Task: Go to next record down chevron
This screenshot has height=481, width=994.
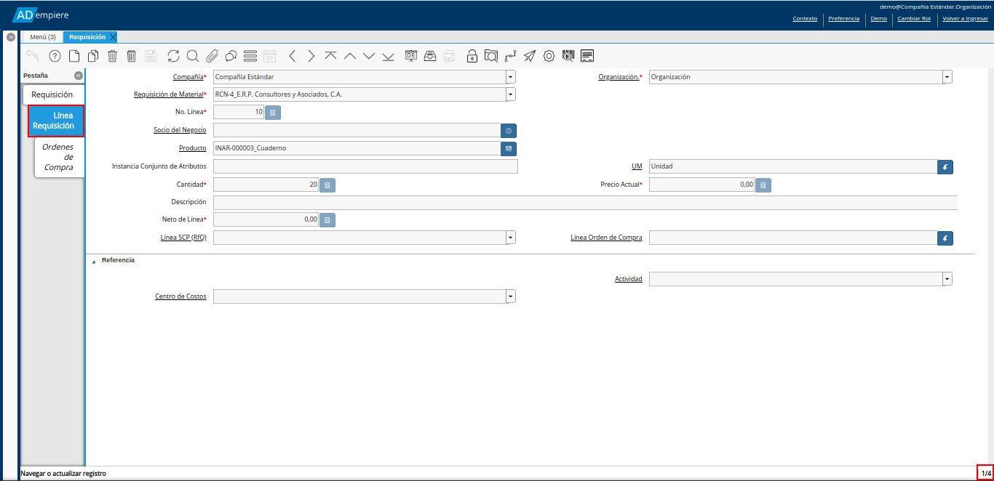Action: 369,56
